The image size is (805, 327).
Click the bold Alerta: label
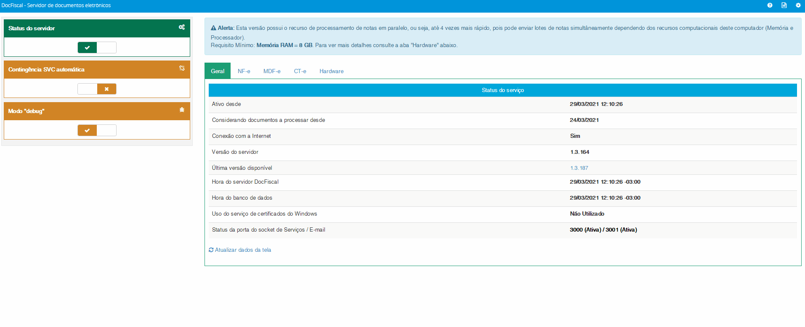point(226,28)
